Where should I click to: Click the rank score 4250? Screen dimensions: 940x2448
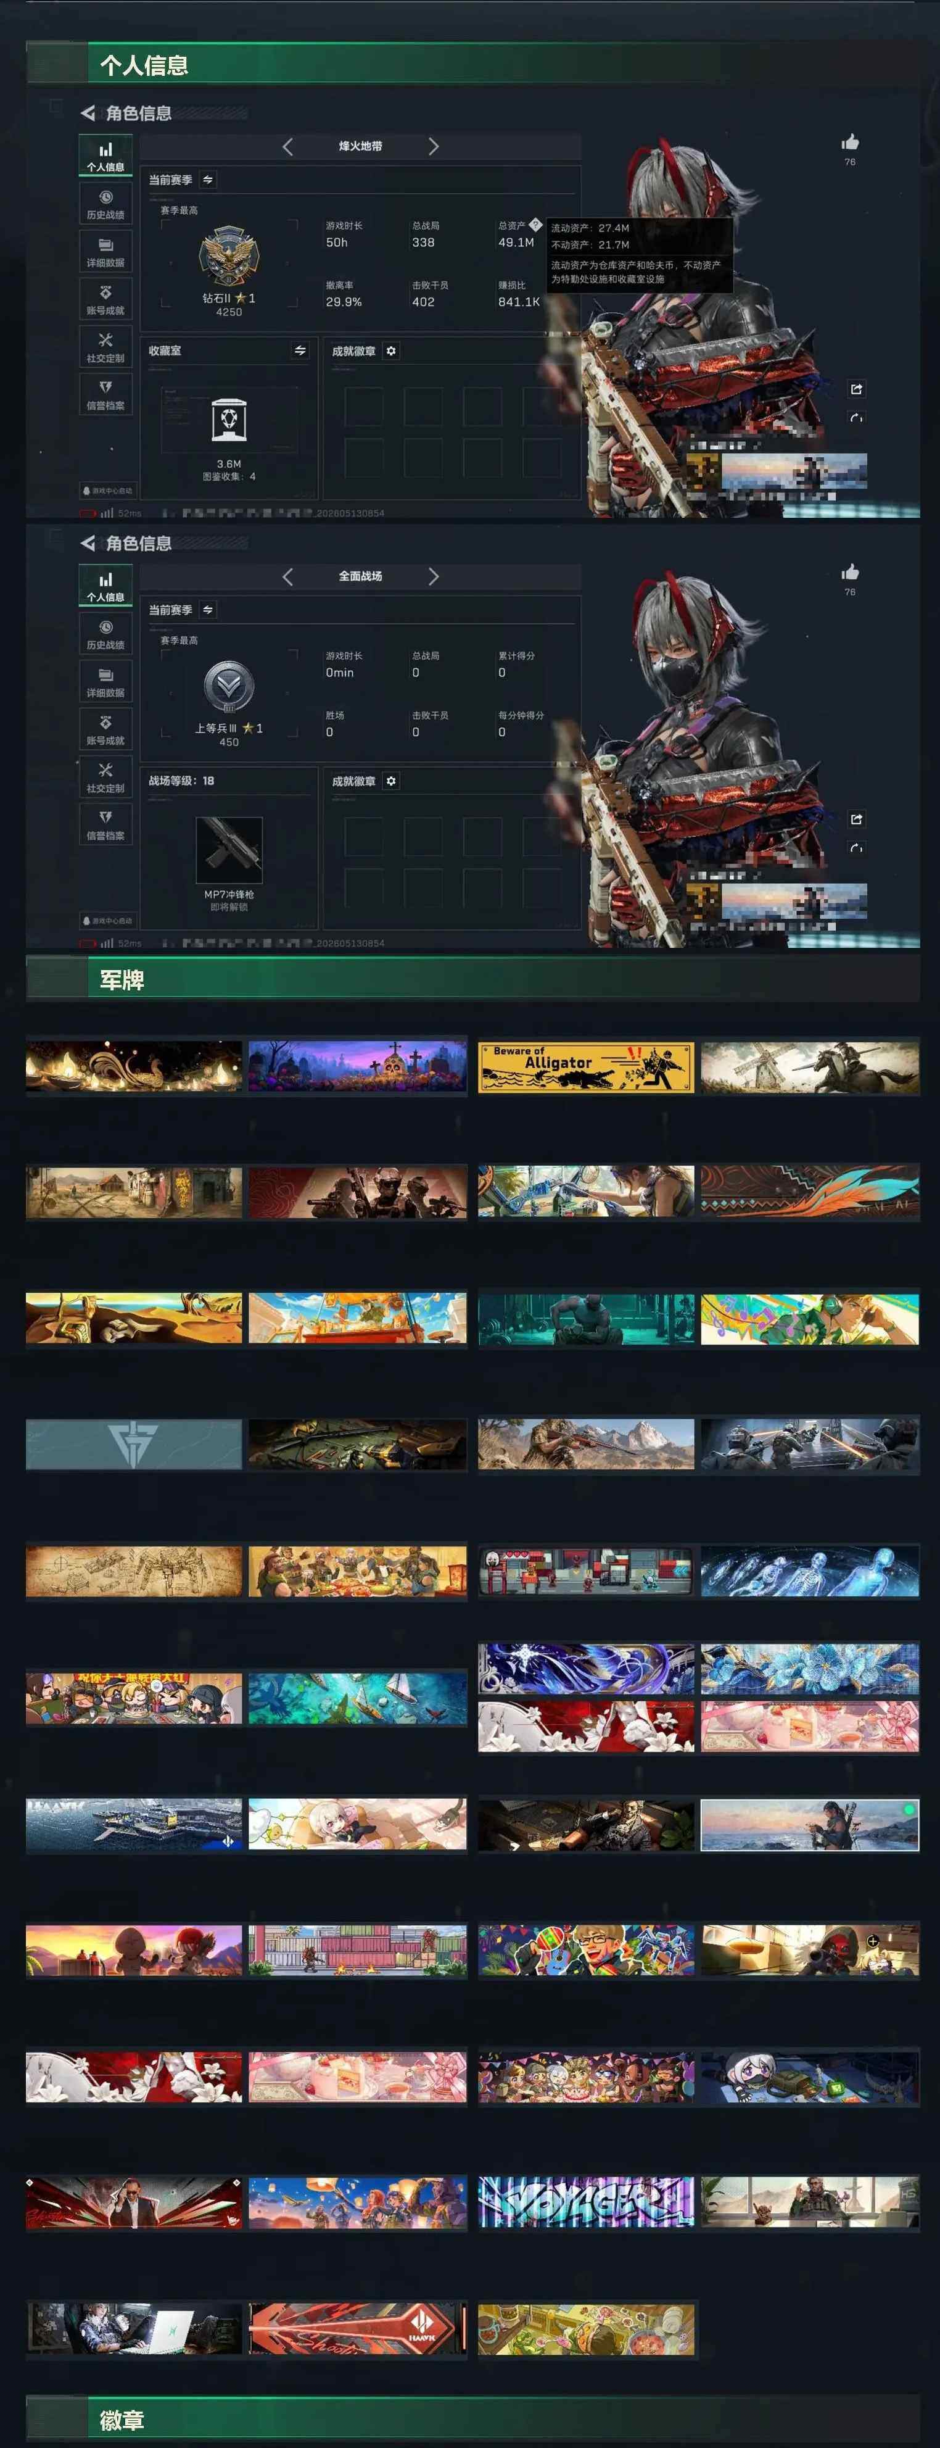coord(229,312)
